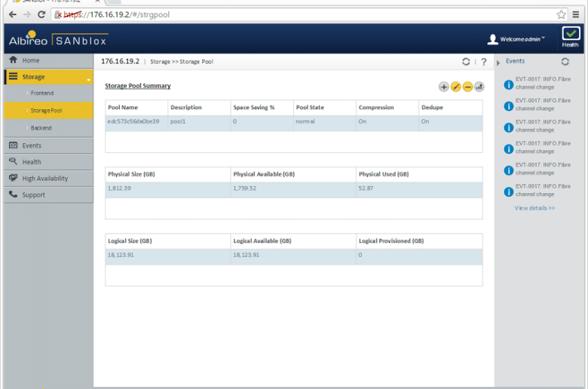Image resolution: width=588 pixels, height=389 pixels.
Task: Open help with the question mark icon
Action: pos(484,62)
